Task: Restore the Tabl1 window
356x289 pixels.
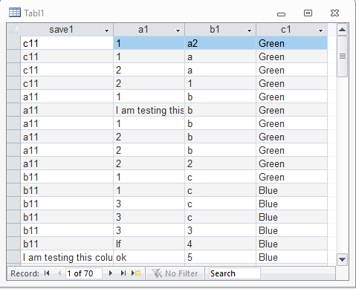Action: point(308,13)
